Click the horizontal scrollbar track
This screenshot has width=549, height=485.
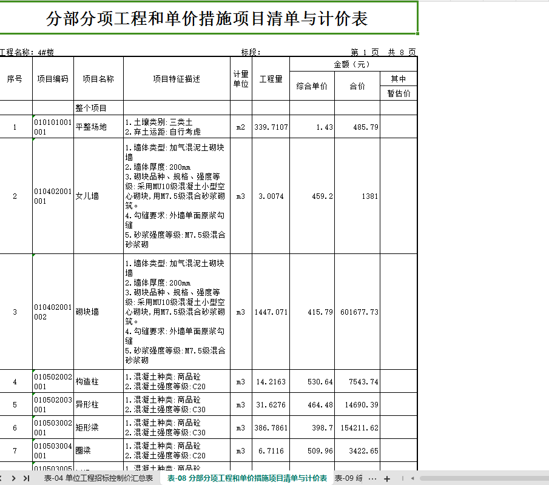[x=484, y=478]
